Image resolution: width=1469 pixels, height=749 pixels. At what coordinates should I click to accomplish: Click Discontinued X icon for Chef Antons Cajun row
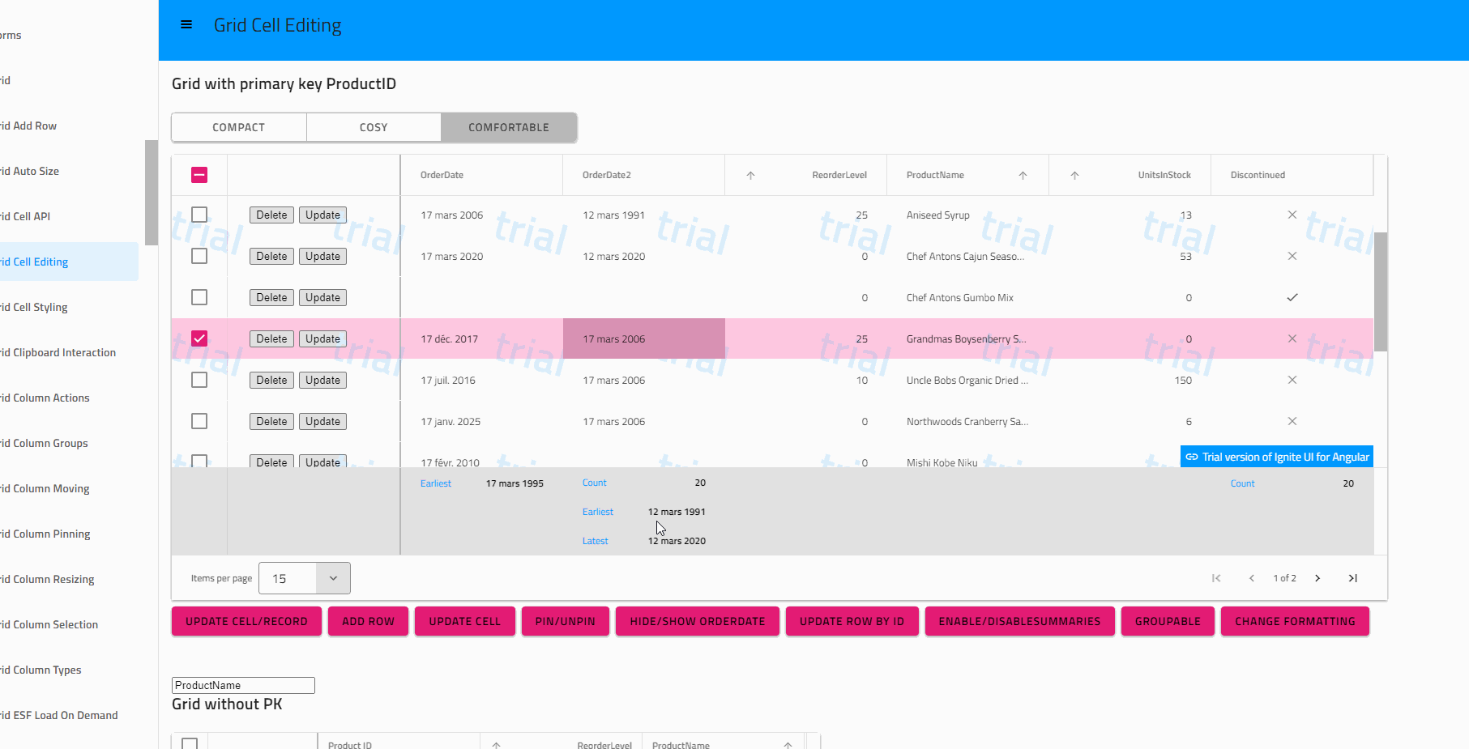1292,256
